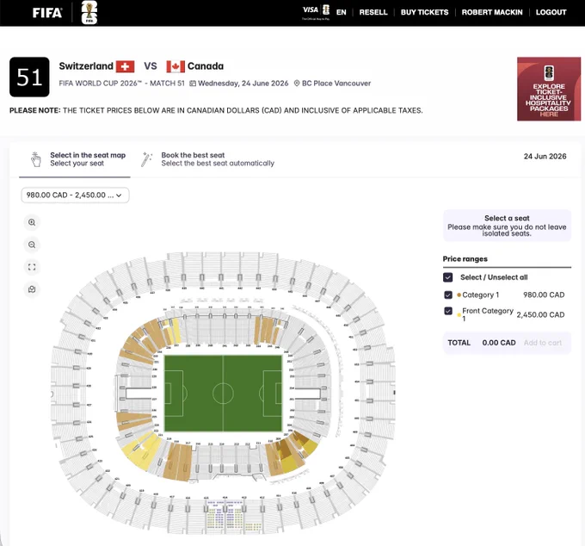This screenshot has height=546, width=585.
Task: Uncheck Front Category 1 price range
Action: click(448, 311)
